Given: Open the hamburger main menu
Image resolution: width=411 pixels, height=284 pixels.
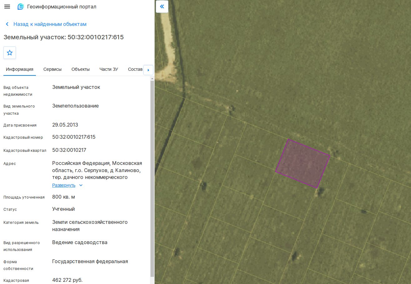Looking at the screenshot, I should pyautogui.click(x=7, y=7).
